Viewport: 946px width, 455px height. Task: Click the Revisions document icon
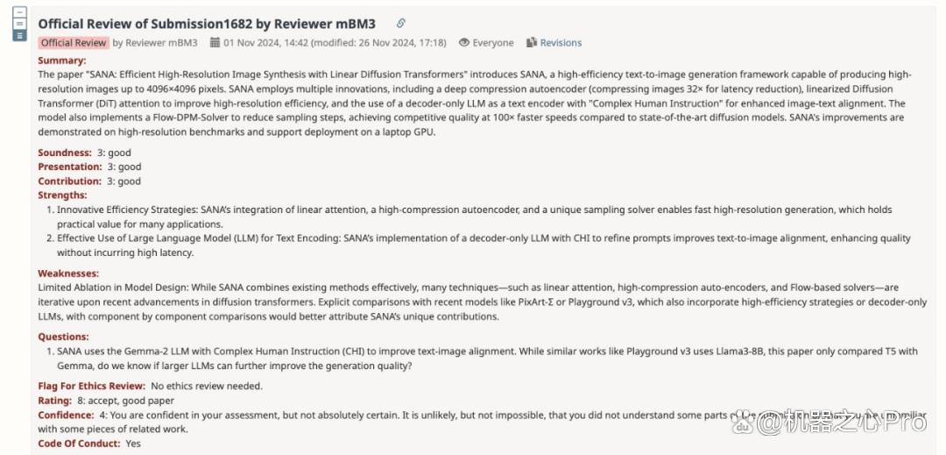(x=532, y=42)
